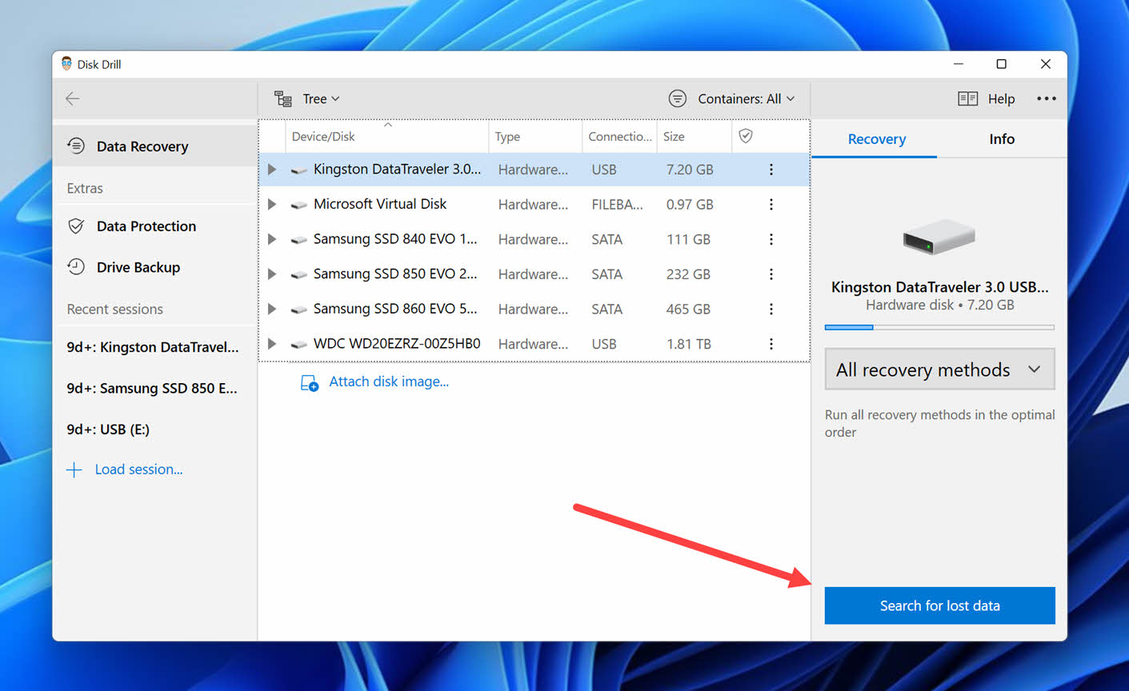Click the Drive Backup clock icon

point(76,266)
